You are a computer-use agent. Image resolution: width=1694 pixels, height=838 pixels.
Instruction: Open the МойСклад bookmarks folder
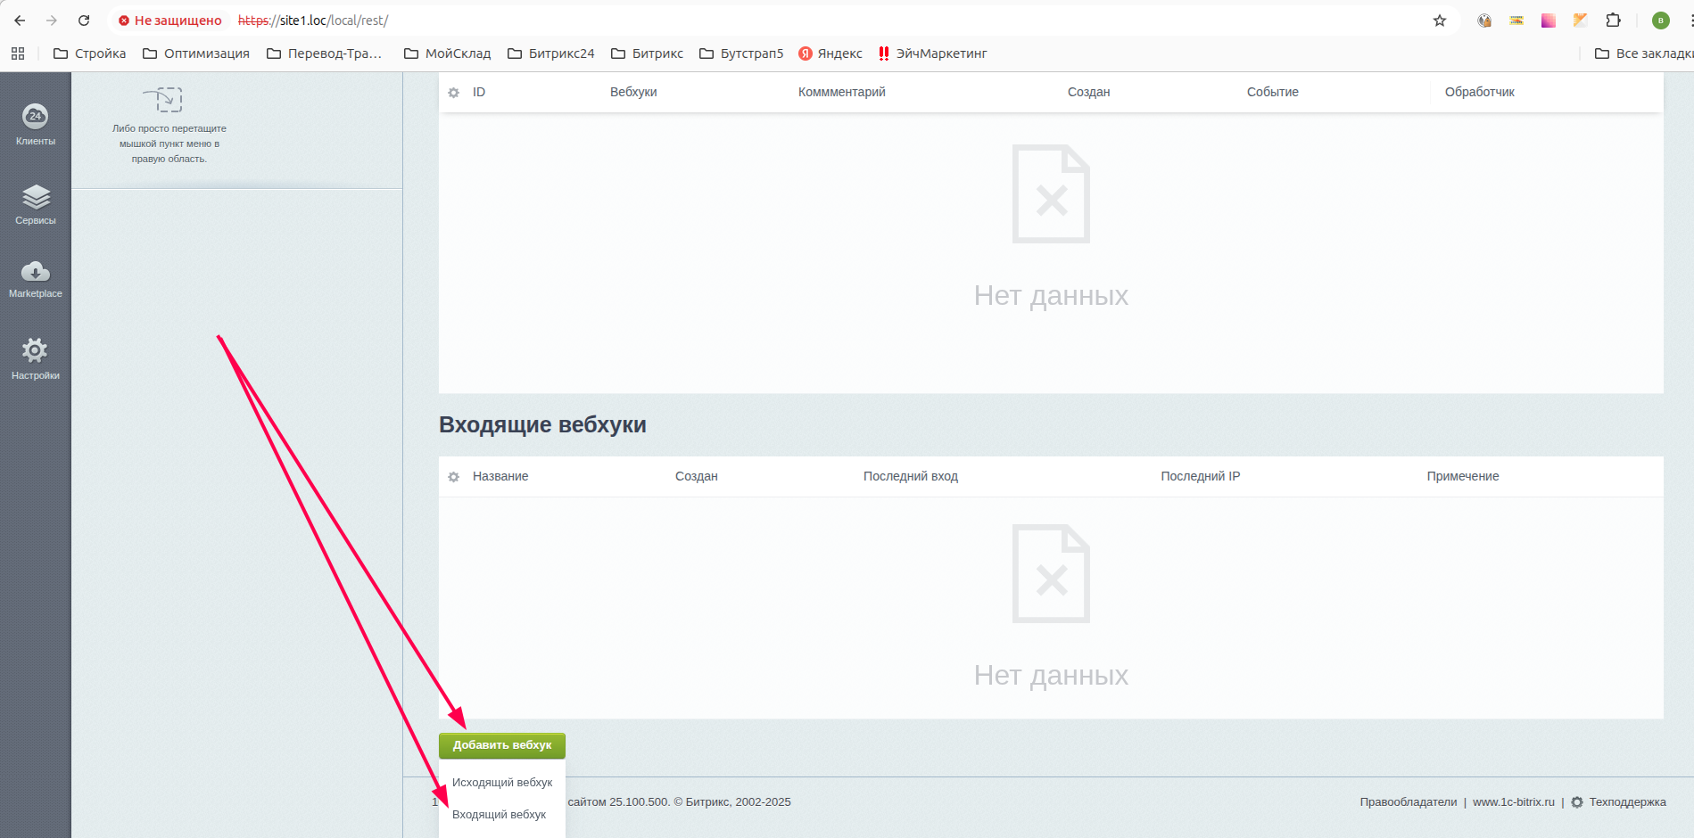pyautogui.click(x=448, y=53)
